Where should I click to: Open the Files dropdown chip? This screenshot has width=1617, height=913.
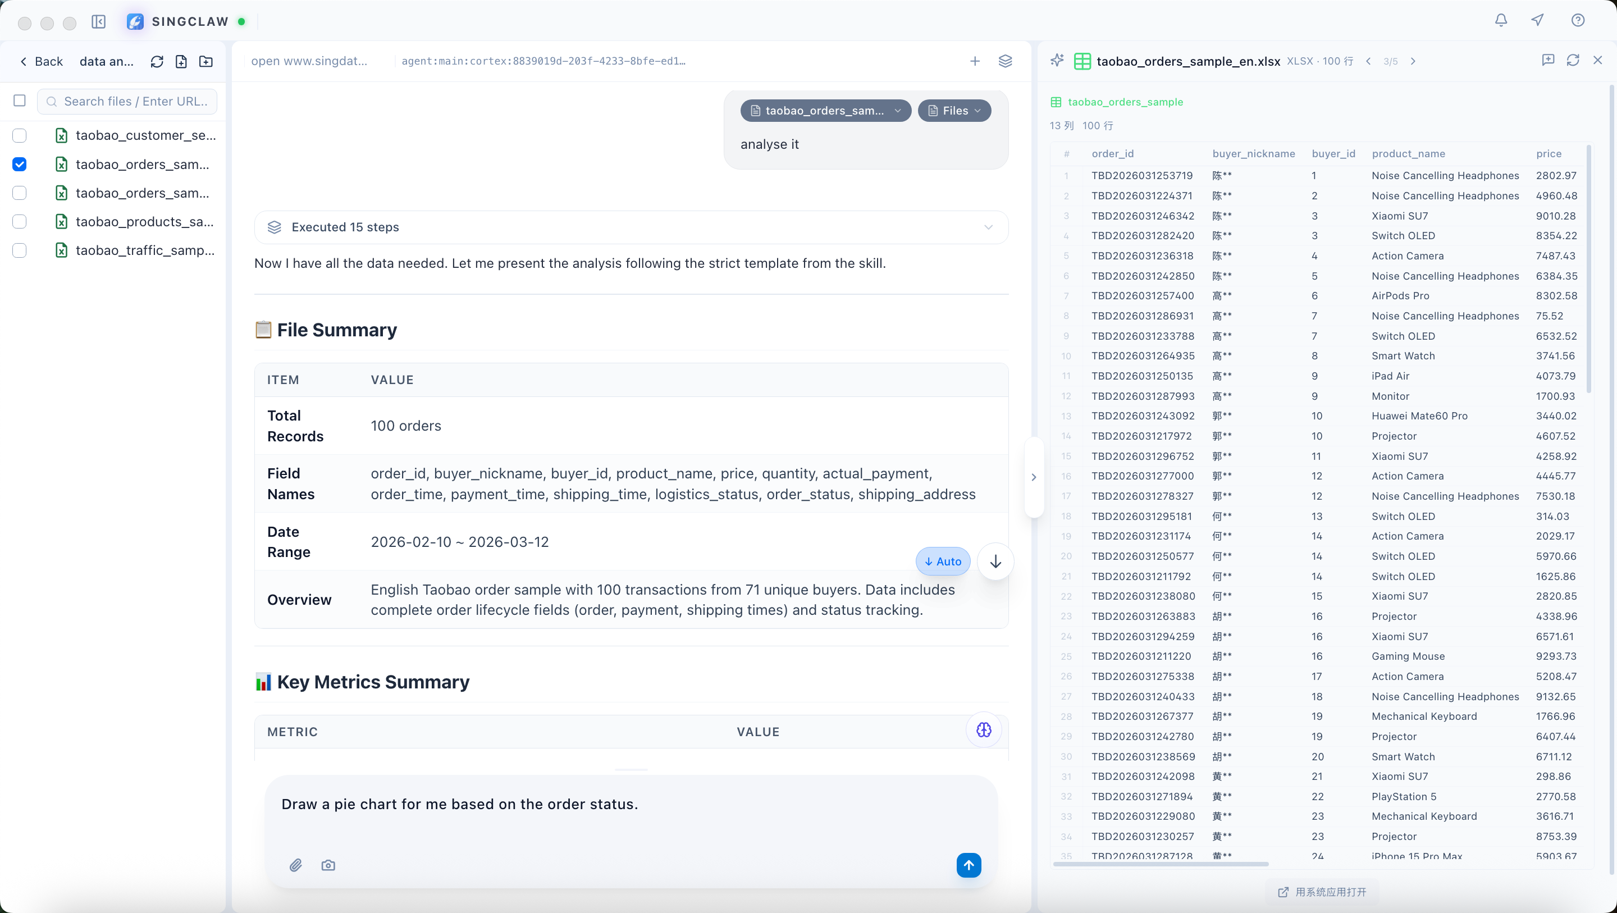[x=954, y=111]
